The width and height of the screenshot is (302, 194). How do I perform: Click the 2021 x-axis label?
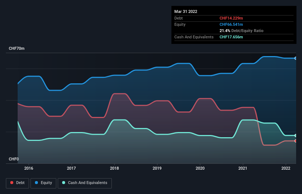point(243,168)
